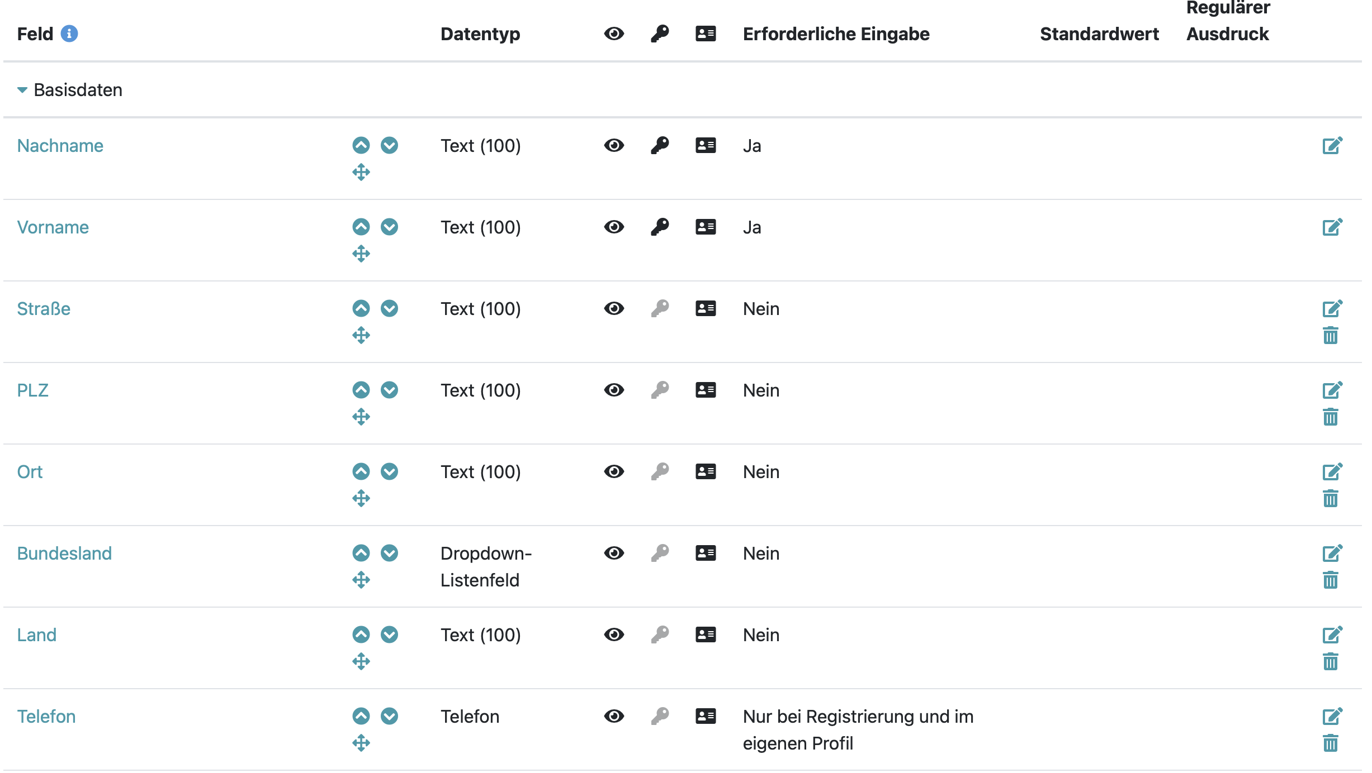Screen dimensions: 1372x773
Task: Click the Erforderliche Eingabe column header
Action: click(x=836, y=34)
